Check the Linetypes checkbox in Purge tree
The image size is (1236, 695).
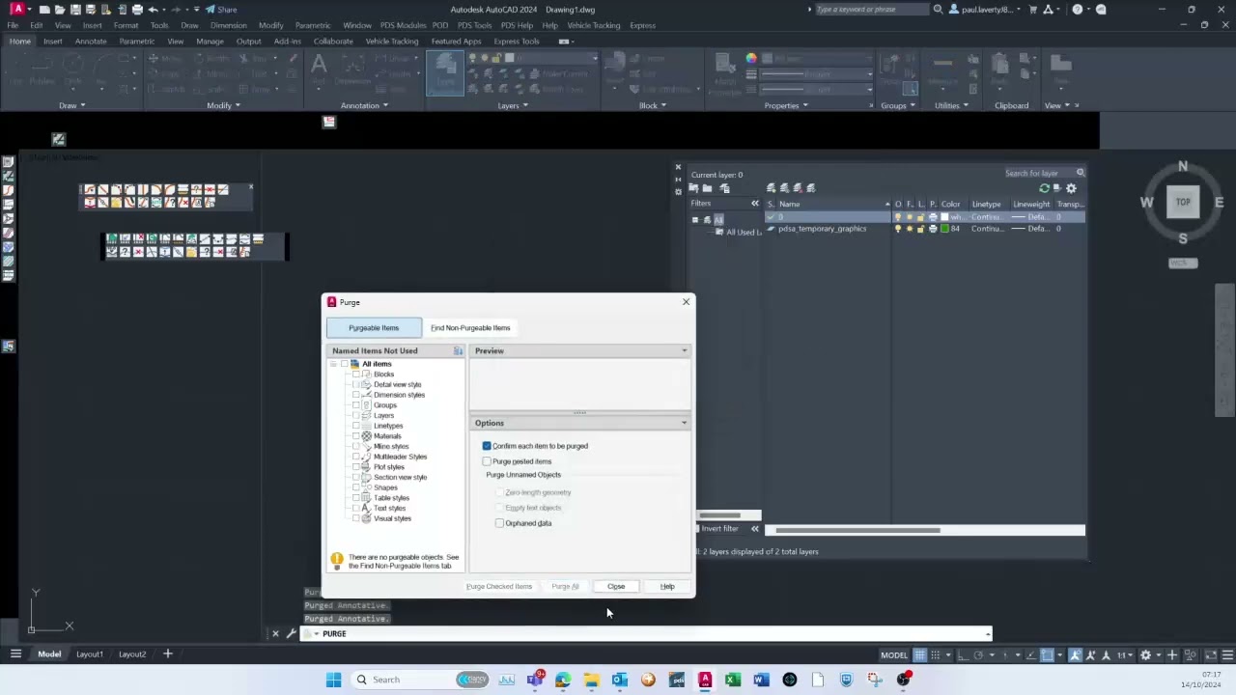click(355, 426)
